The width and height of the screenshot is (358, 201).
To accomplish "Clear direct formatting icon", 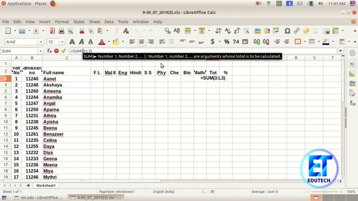I will pyautogui.click(x=126, y=31).
